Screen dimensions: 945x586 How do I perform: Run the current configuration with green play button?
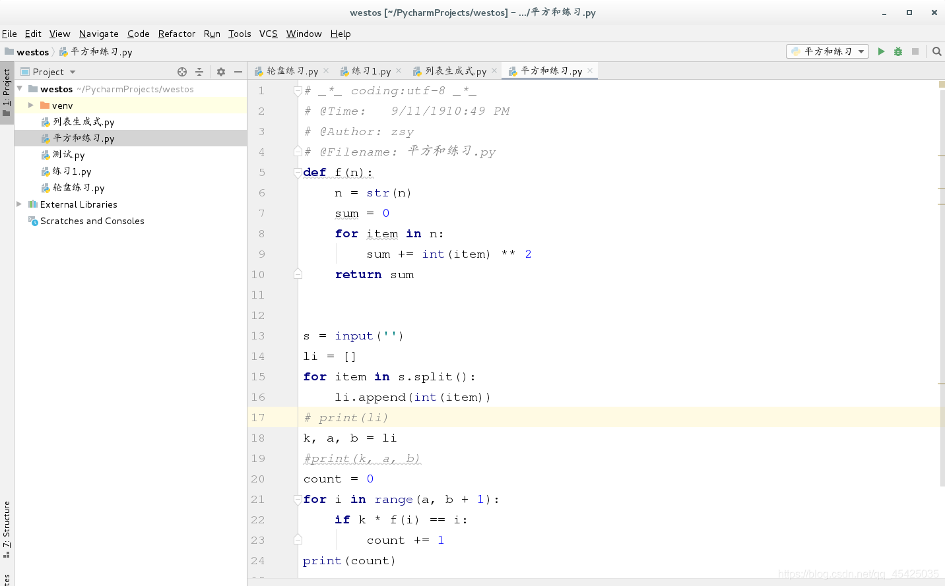click(881, 51)
